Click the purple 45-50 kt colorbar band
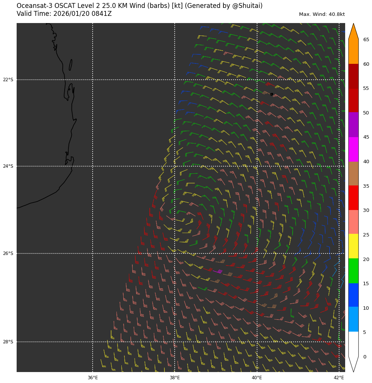Screen dimensions: 372x383 click(x=353, y=125)
